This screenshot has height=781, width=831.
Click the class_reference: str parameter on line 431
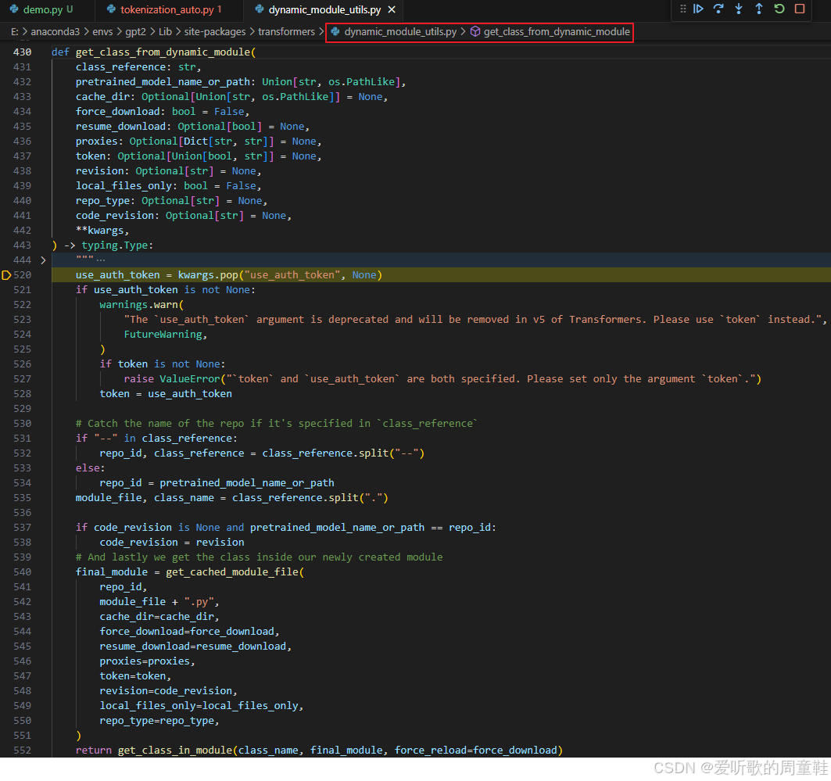pos(135,66)
